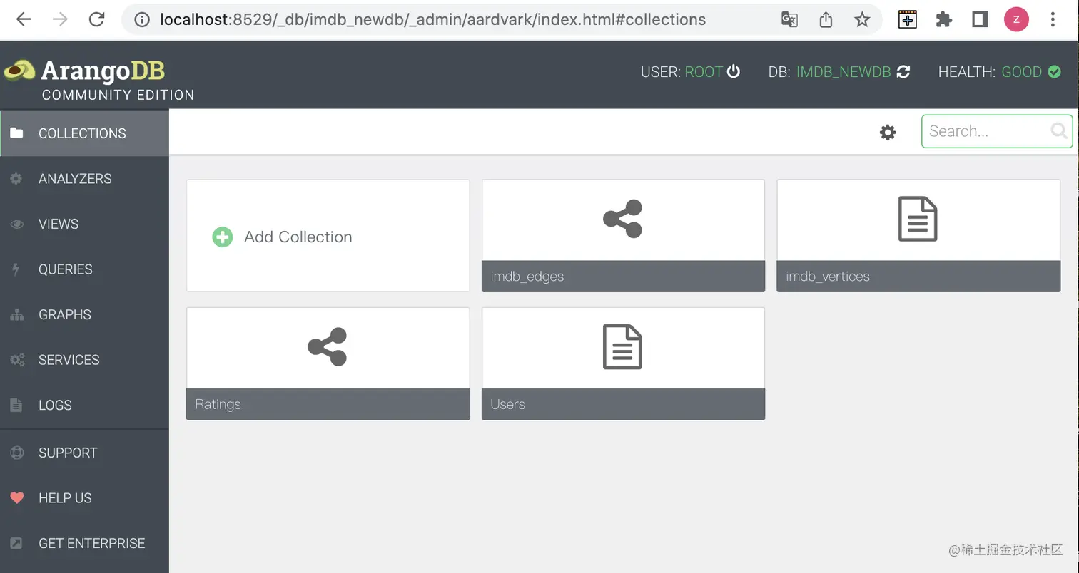Screen dimensions: 1079x573
Task: Click the green plus Add Collection icon
Action: click(x=223, y=237)
